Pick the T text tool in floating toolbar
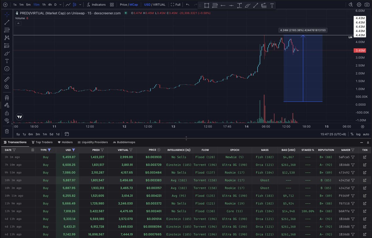 pyautogui.click(x=272, y=6)
